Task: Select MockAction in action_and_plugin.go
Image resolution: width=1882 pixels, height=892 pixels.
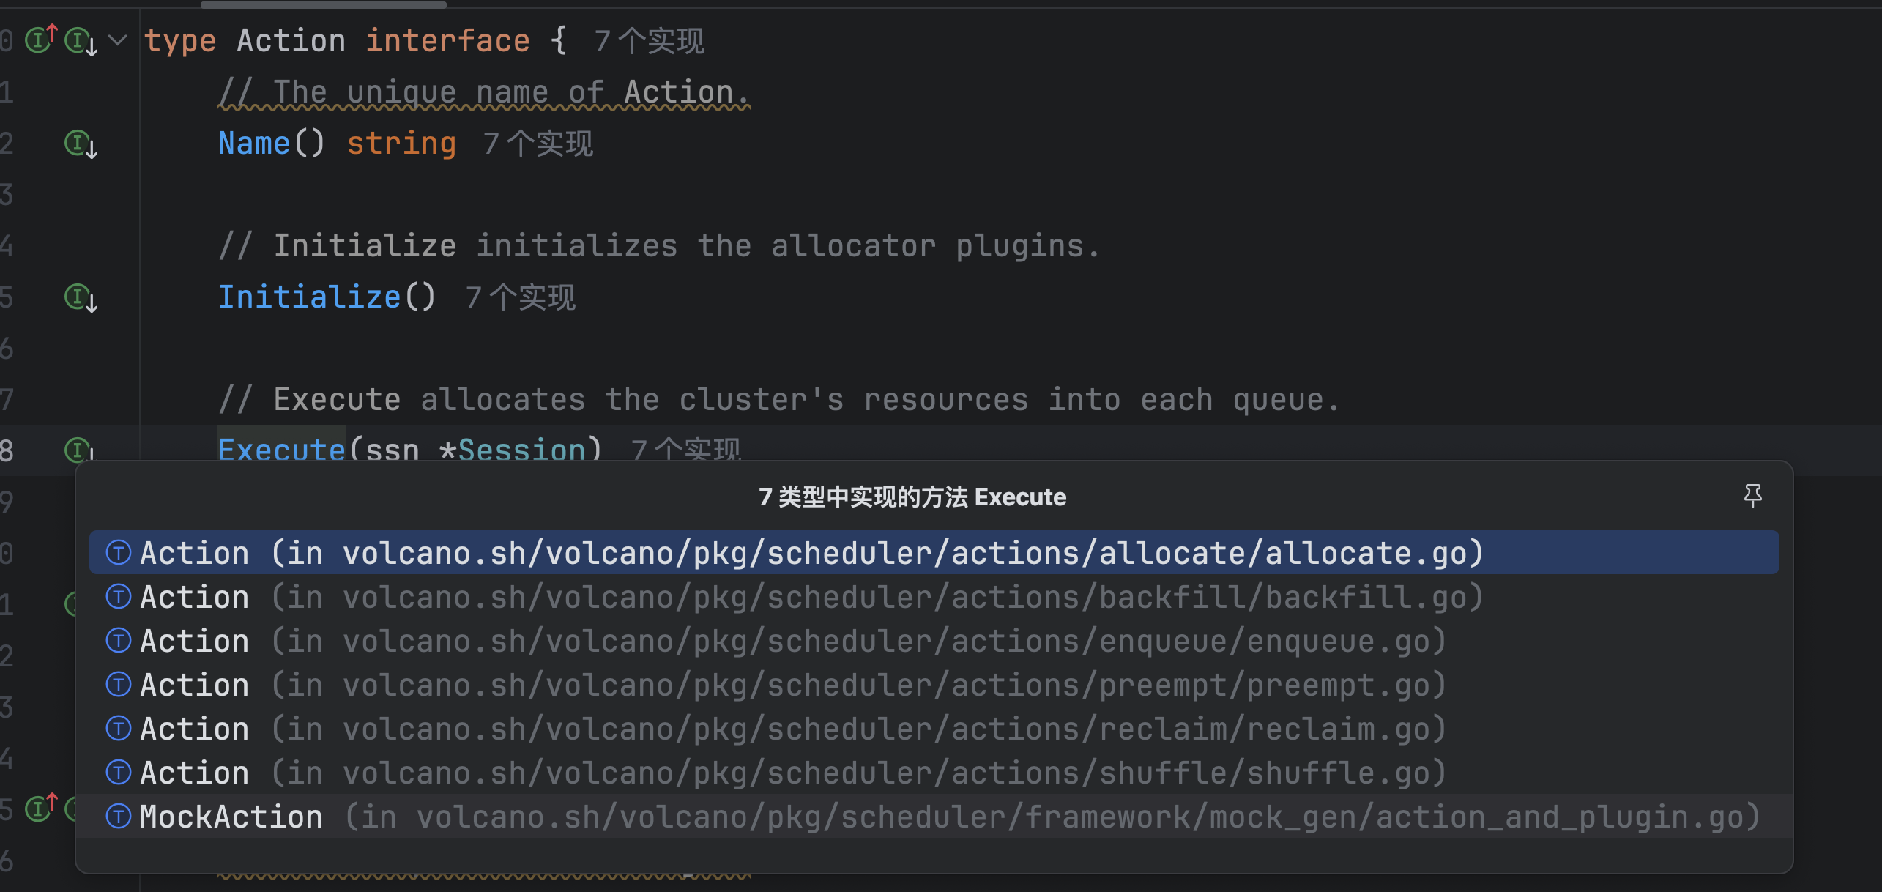Action: (x=934, y=817)
